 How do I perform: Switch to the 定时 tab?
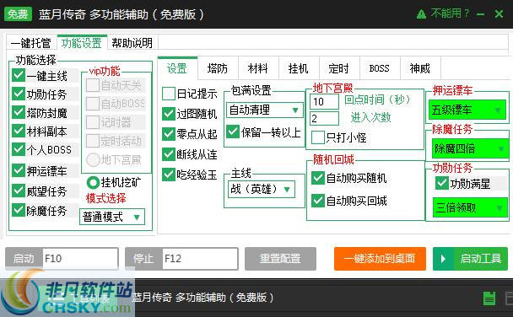tap(339, 68)
